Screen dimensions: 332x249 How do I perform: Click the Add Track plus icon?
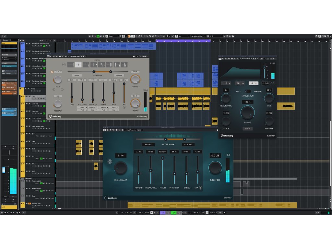20,41
